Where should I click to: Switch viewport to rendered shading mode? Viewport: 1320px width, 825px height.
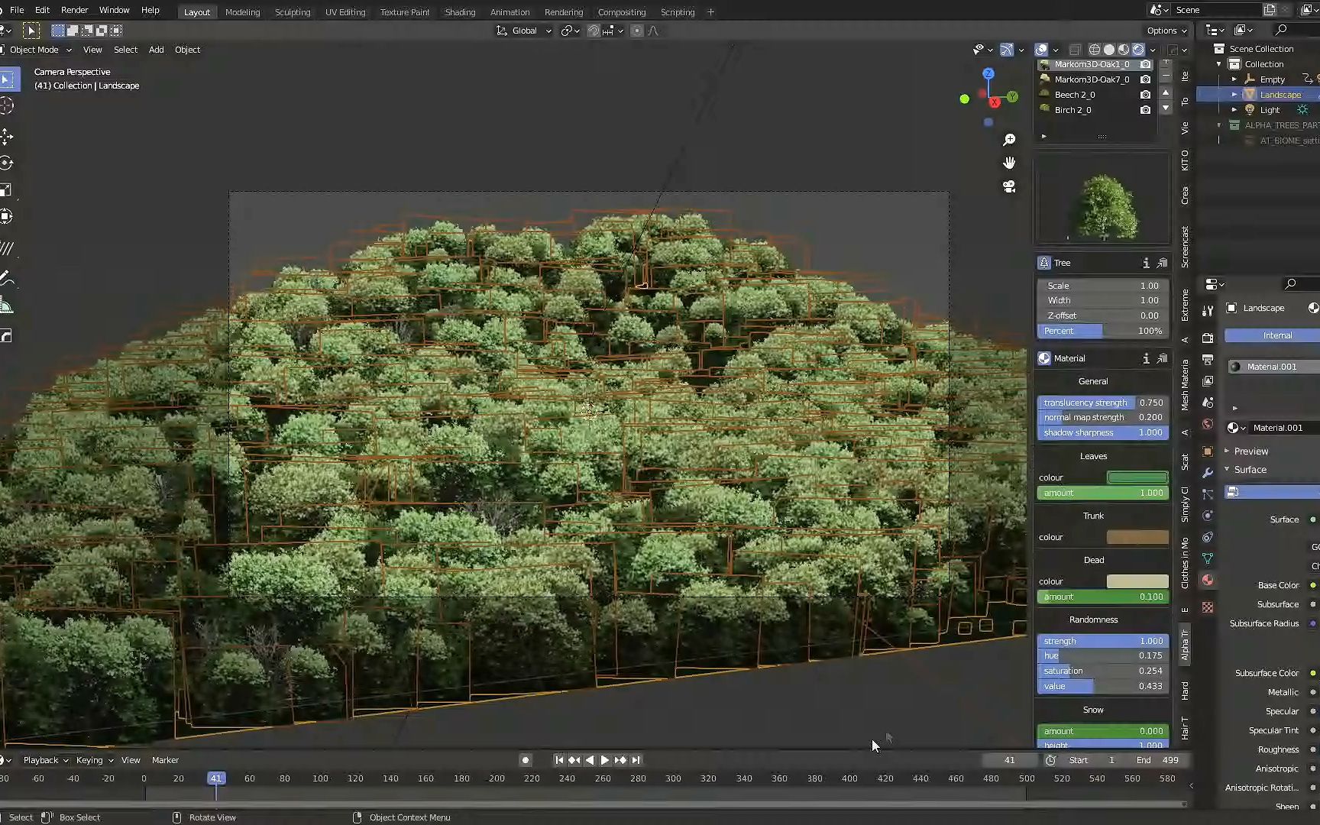[x=1138, y=49]
